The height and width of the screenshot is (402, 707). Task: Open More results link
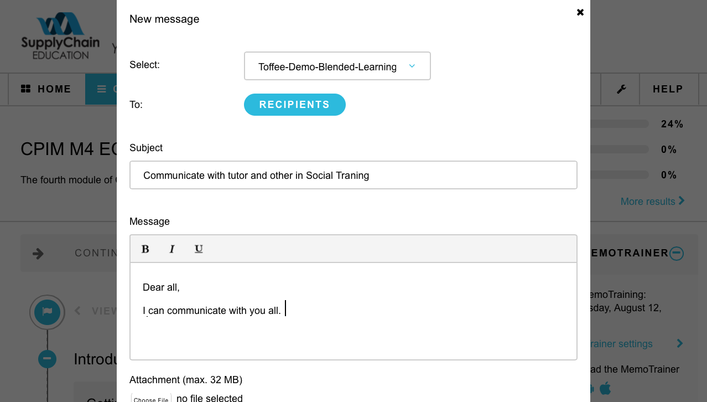click(x=653, y=201)
